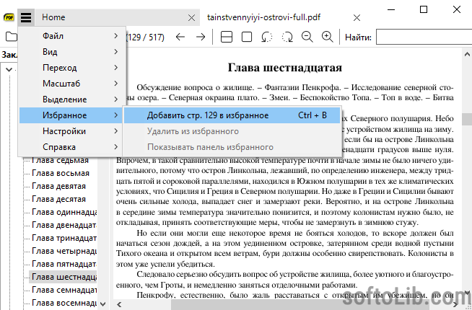Click the heading Глава шестнадцатая
The width and height of the screenshot is (472, 310).
pos(285,67)
